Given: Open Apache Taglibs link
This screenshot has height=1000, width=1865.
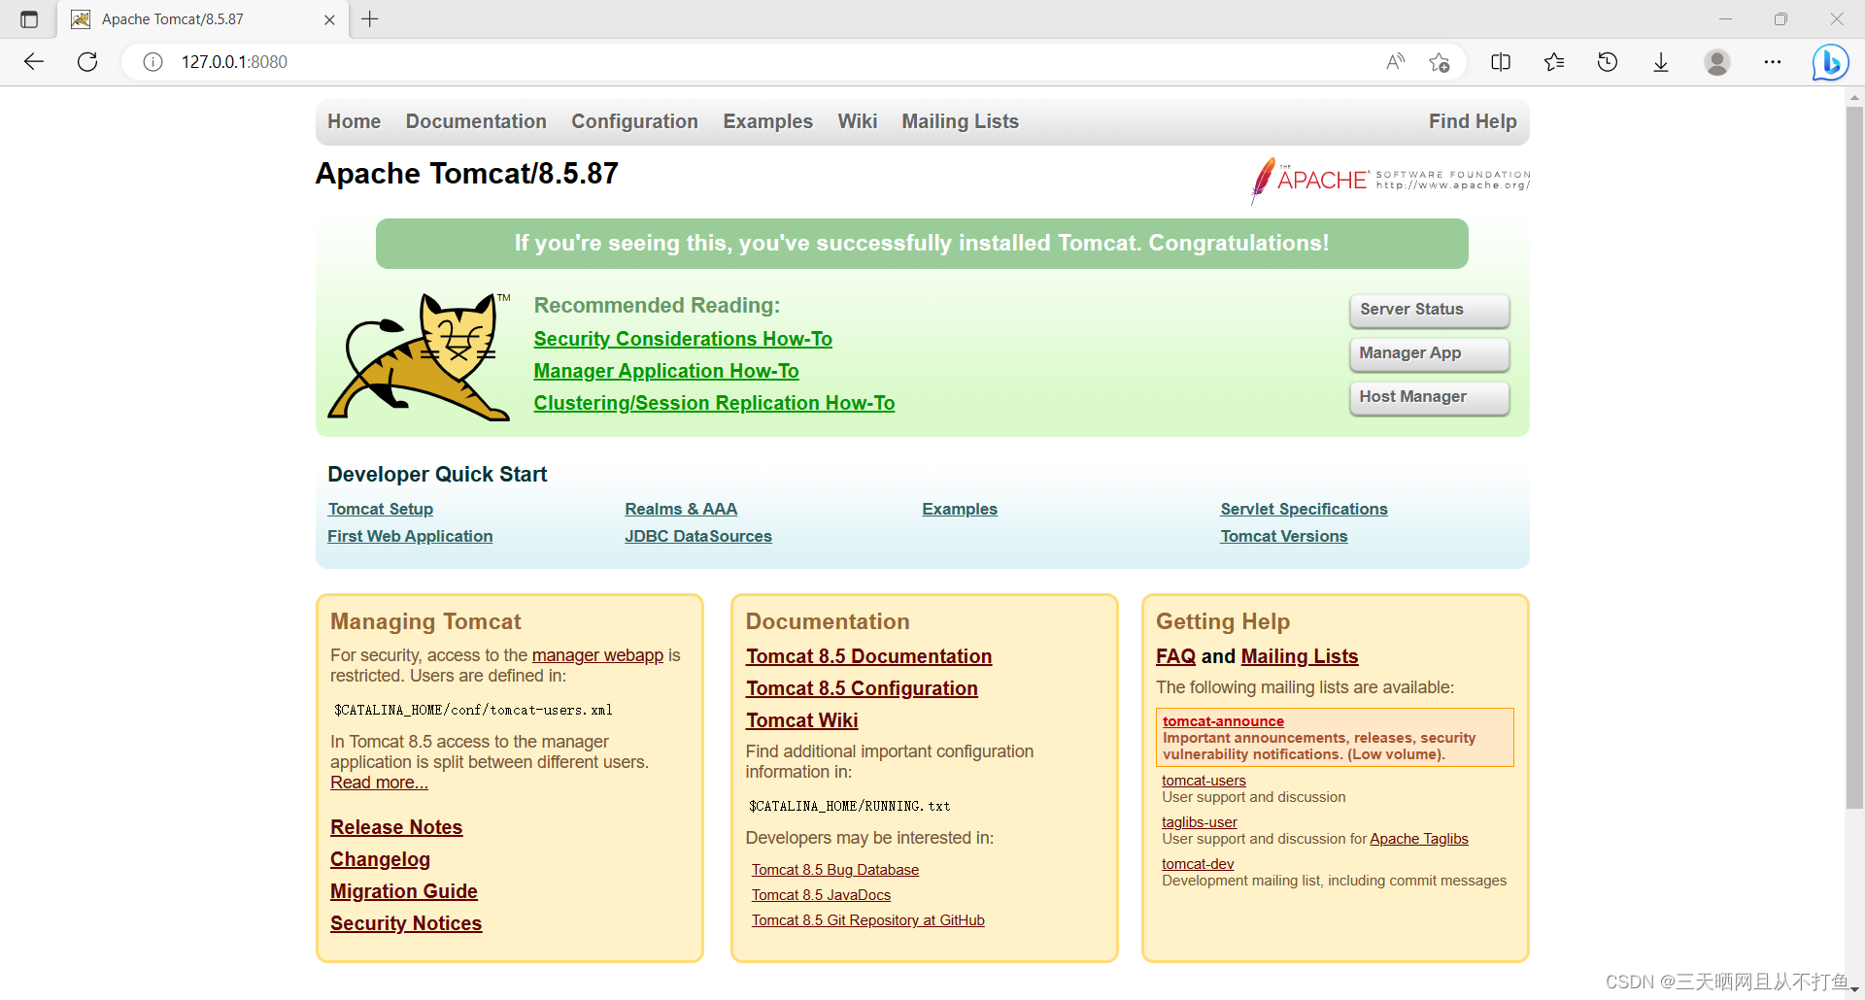Looking at the screenshot, I should [x=1419, y=839].
